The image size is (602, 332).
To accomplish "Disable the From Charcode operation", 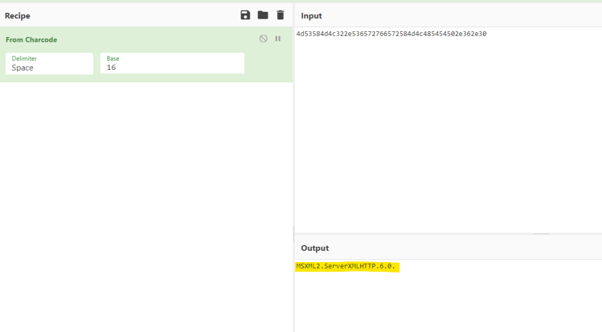I will [263, 39].
